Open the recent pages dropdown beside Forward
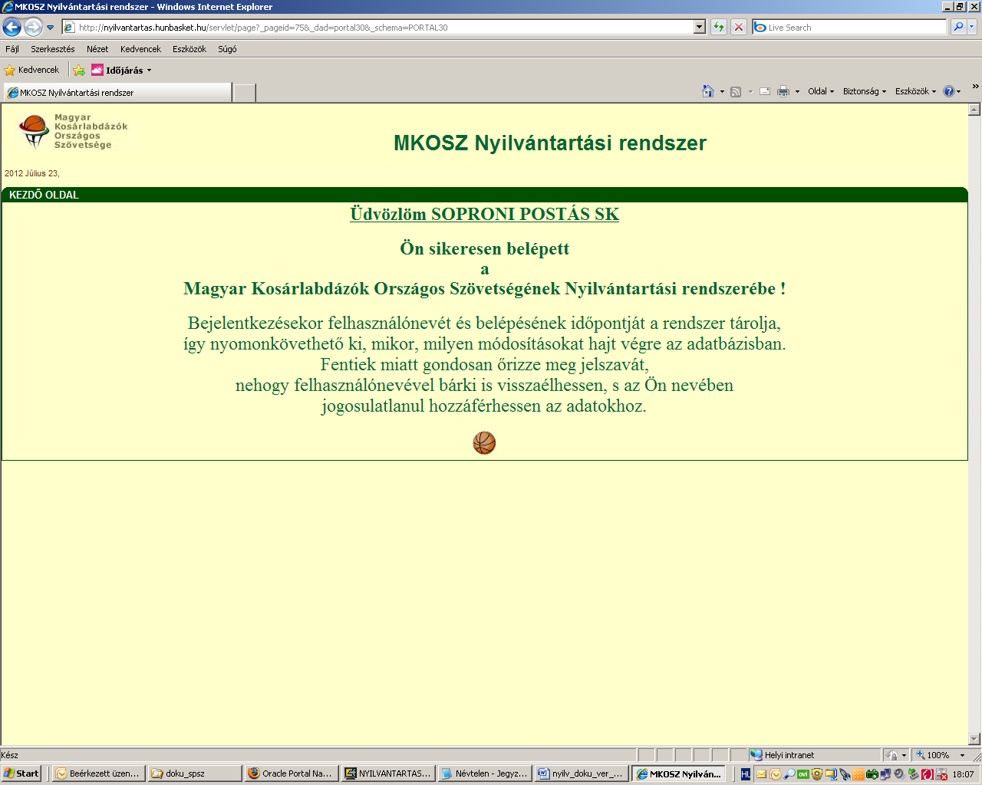982x785 pixels. [x=51, y=28]
